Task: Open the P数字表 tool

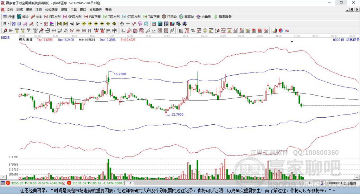Action: tap(92, 17)
